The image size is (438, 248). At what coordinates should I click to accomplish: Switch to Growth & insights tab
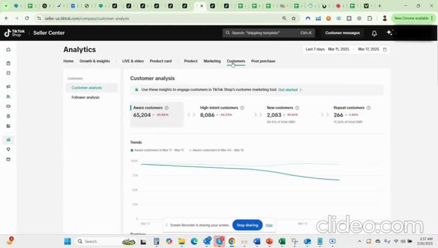click(x=95, y=61)
